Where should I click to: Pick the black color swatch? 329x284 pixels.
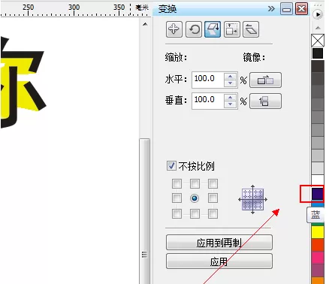tap(318, 53)
